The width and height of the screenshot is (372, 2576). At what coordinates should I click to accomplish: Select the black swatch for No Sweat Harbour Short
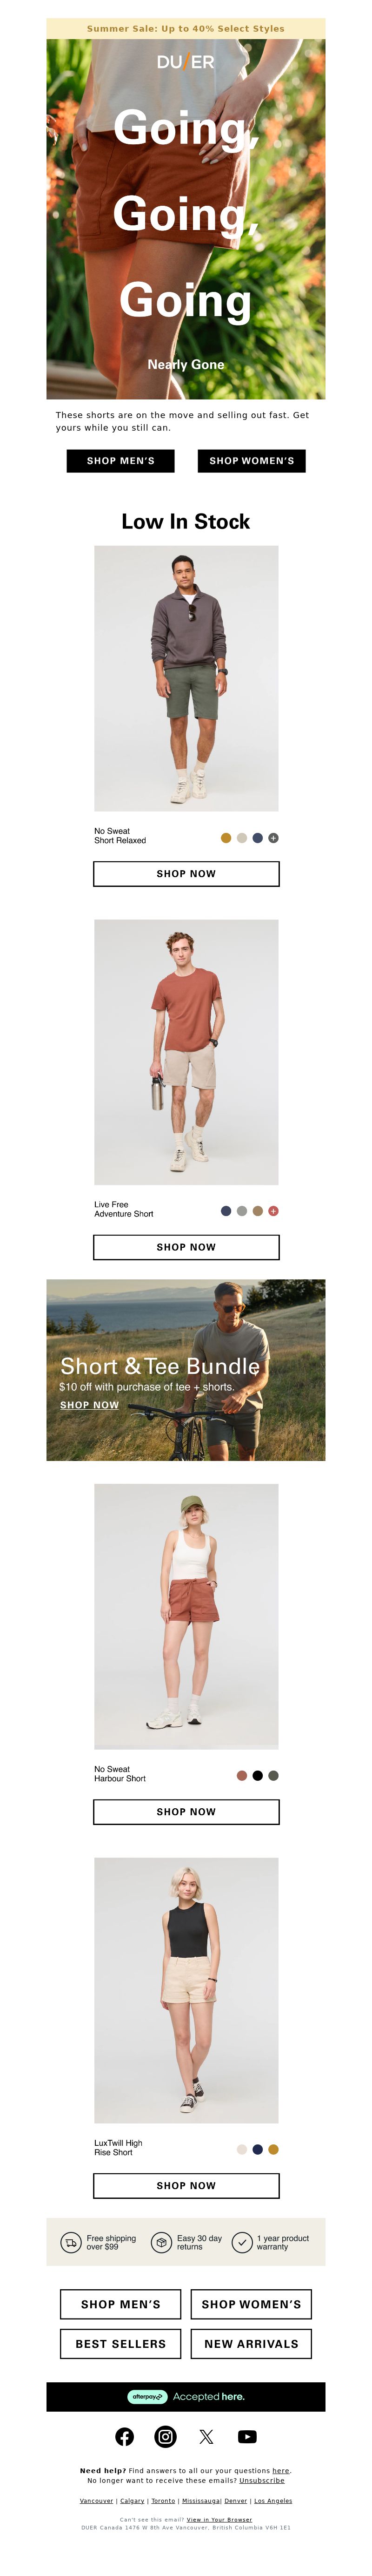pyautogui.click(x=257, y=1776)
